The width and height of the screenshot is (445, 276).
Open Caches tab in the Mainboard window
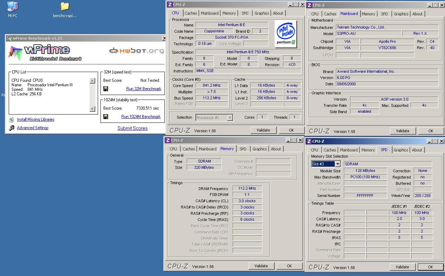point(330,14)
